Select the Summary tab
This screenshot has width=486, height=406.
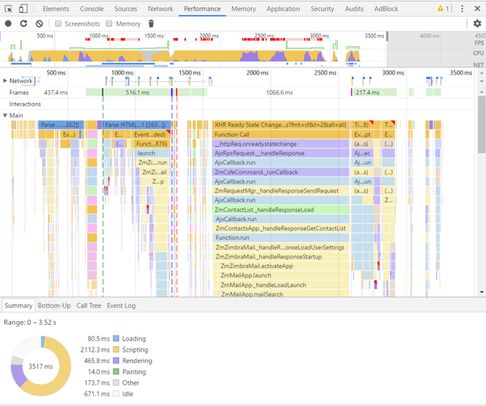[x=19, y=306]
